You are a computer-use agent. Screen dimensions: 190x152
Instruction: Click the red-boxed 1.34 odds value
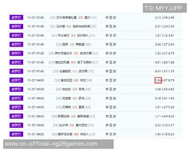coord(158,80)
